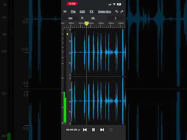
Task: Tap the Get button in toolbar
Action: coord(71,18)
